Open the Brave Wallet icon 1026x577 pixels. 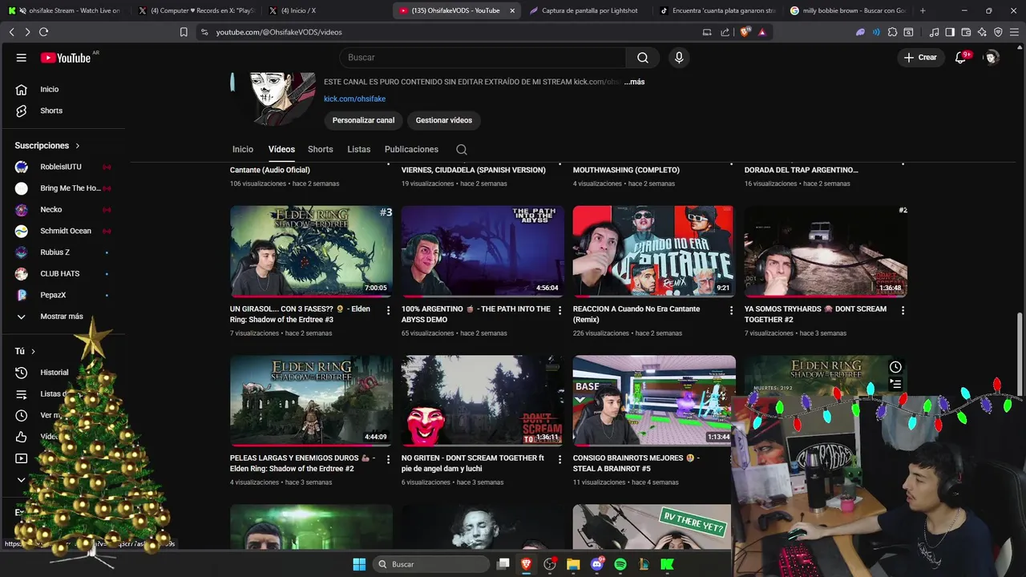(x=966, y=32)
